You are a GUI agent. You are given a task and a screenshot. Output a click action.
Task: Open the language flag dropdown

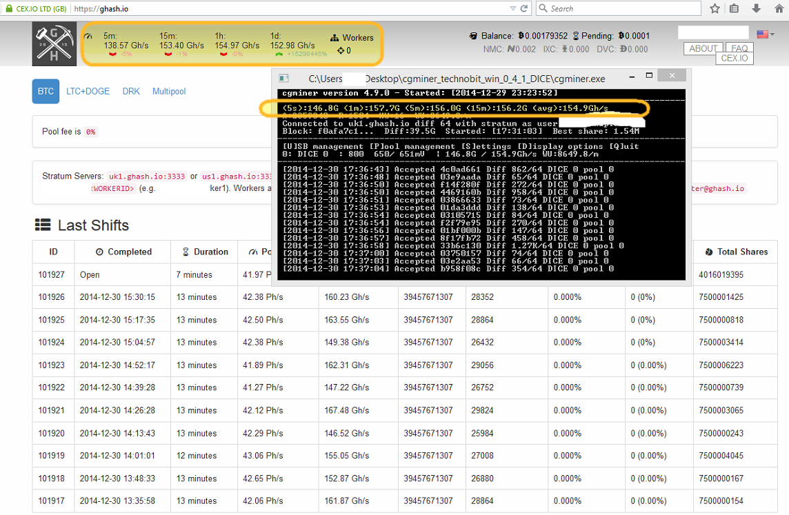(765, 34)
